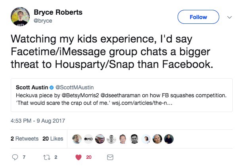
Task: Click the MD logo liker avatar
Action: [88, 139]
